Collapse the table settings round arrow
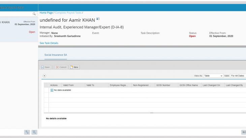The height and width of the screenshot is (138, 246). (44, 76)
